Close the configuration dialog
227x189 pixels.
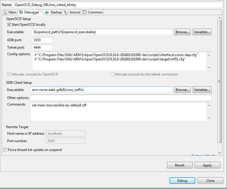coord(210,181)
